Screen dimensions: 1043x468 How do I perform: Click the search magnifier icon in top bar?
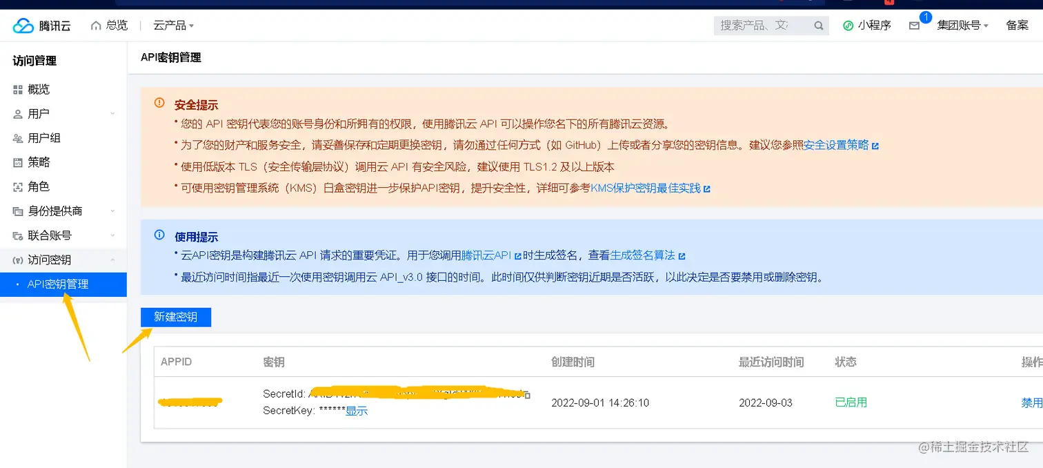coord(818,25)
